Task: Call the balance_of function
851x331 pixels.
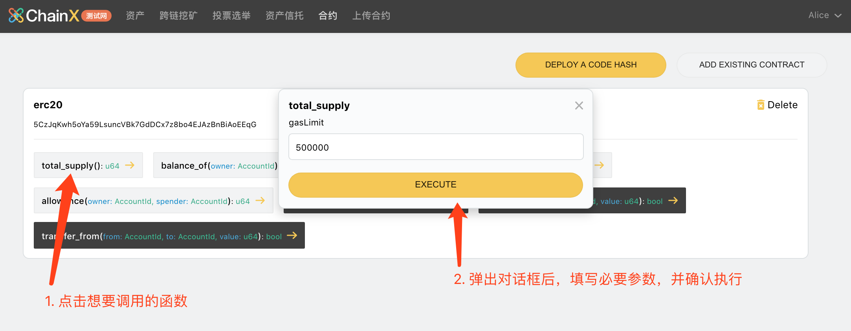Action: coord(216,165)
